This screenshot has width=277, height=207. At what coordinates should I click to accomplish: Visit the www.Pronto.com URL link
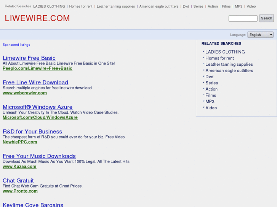[x=20, y=191]
